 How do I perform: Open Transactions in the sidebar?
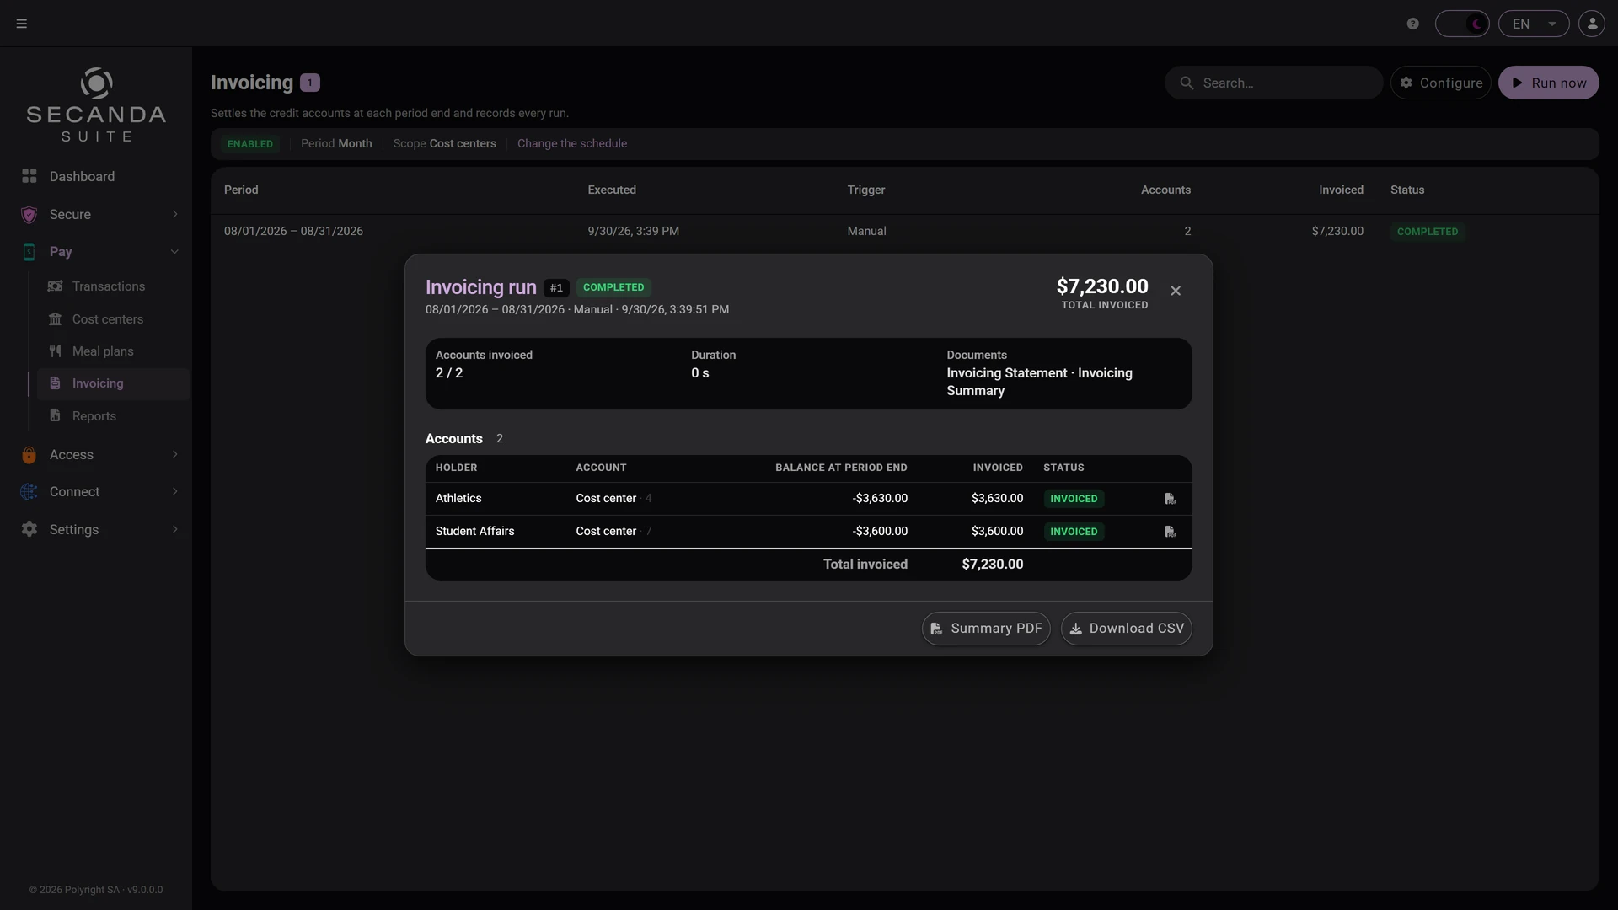pyautogui.click(x=109, y=286)
